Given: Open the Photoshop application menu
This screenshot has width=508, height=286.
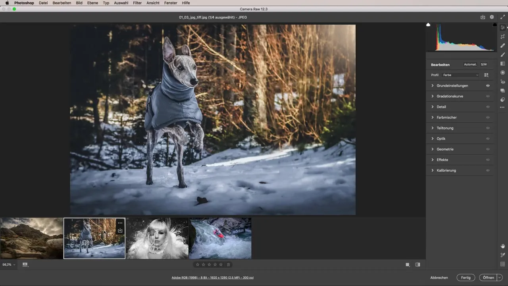Looking at the screenshot, I should tap(24, 3).
